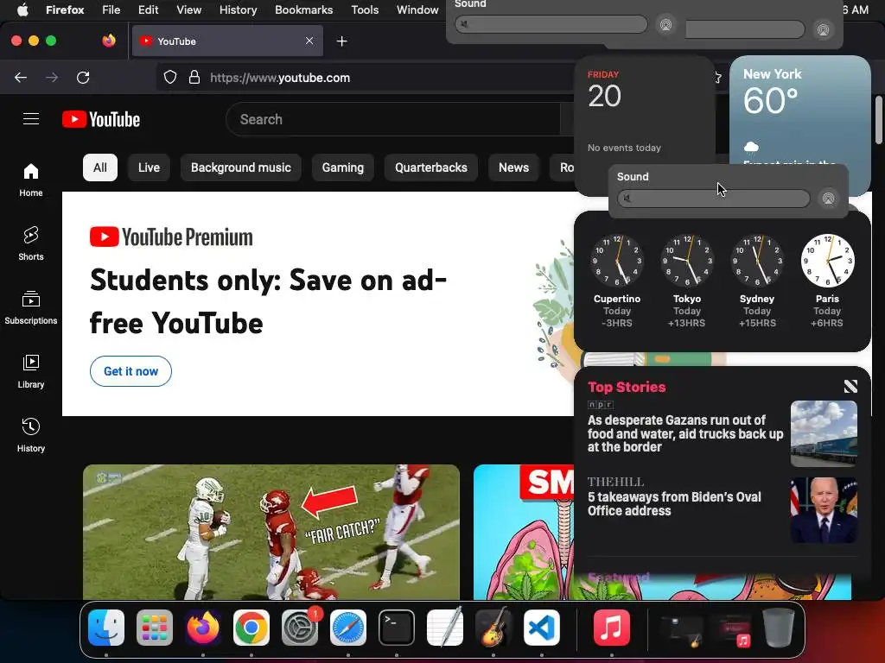
Task: Select the Live filter chip
Action: click(x=149, y=167)
